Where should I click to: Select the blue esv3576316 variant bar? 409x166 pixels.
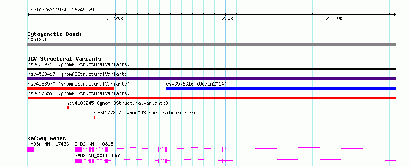click(281, 88)
